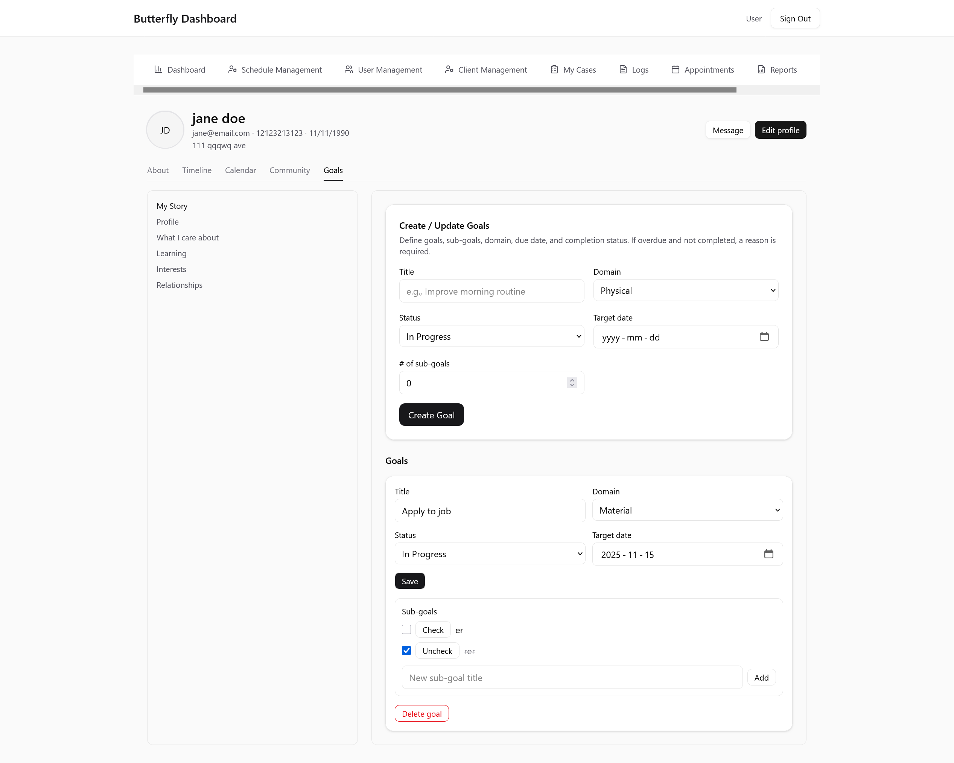The height and width of the screenshot is (763, 954).
Task: Click the horizontal navigation scrollbar
Action: tap(440, 90)
